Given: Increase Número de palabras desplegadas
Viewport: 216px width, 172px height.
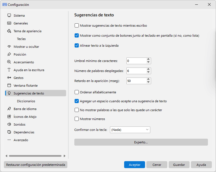Looking at the screenshot, I should (148, 69).
